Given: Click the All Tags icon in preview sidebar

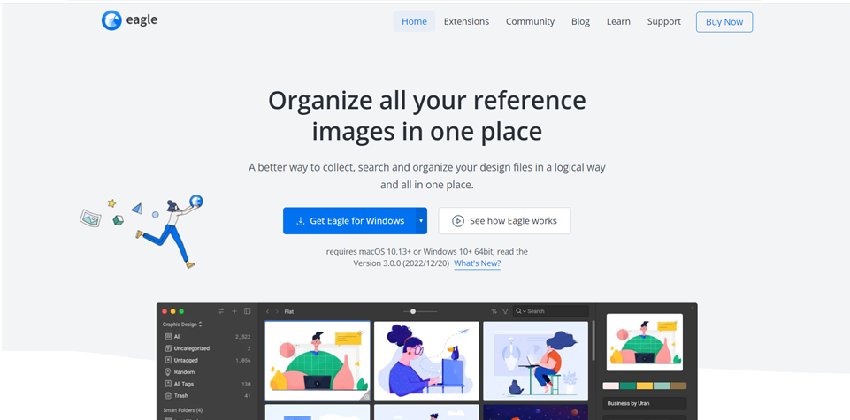Looking at the screenshot, I should pyautogui.click(x=168, y=384).
